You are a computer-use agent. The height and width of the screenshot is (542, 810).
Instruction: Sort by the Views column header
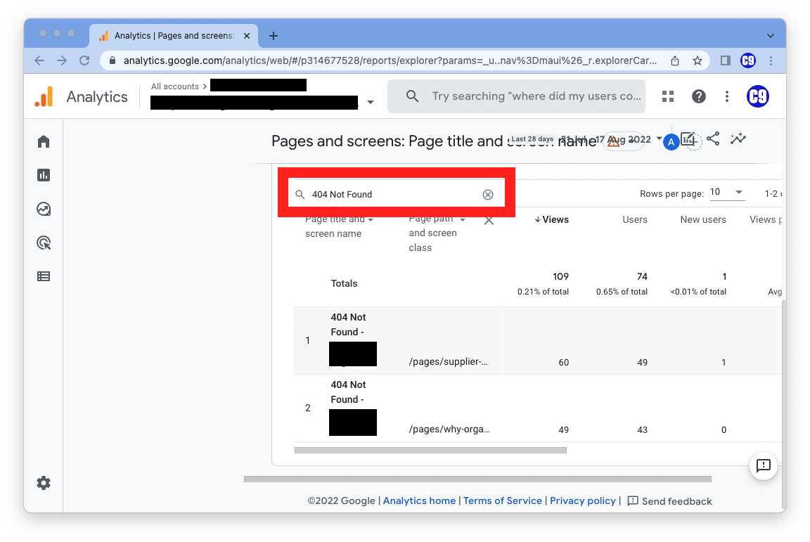tap(551, 219)
